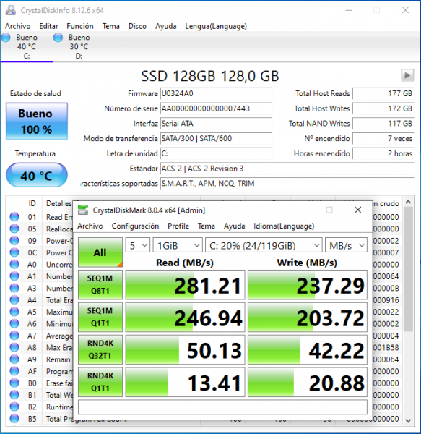Click status orb for attribute B1
This screenshot has height=434, width=421.
pos(14,395)
